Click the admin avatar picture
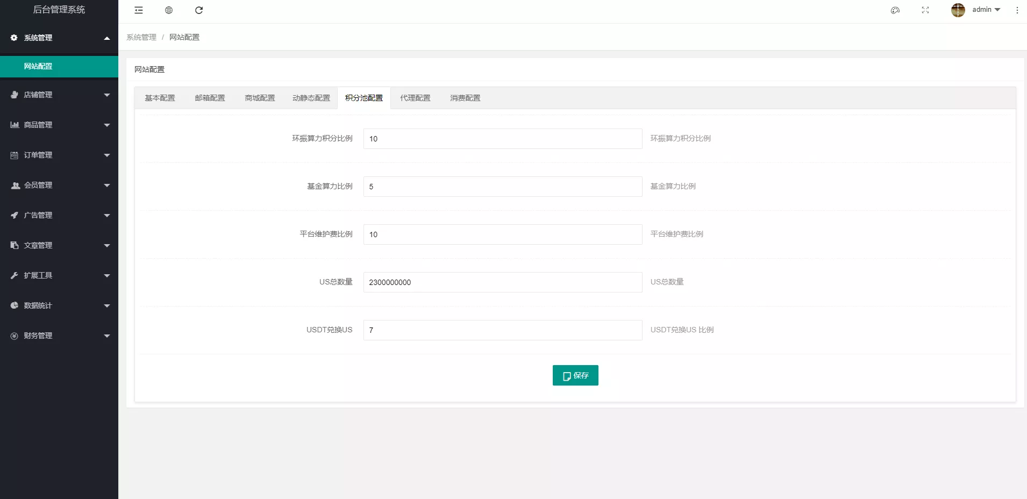Screen dimensions: 1027x499 coord(958,10)
